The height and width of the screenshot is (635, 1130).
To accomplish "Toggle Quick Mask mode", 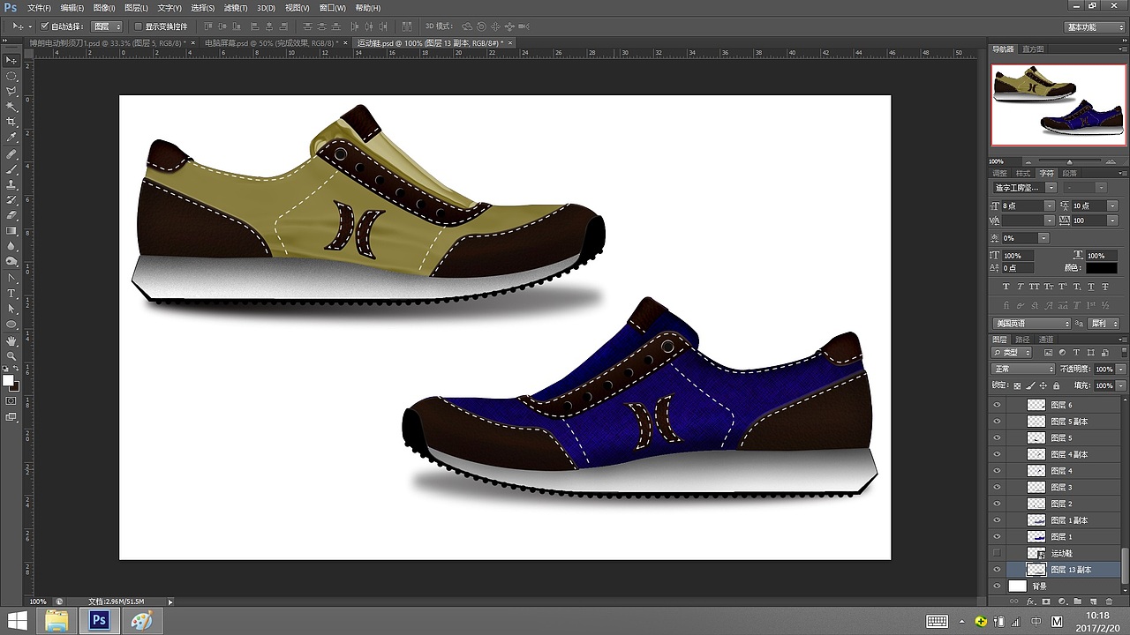I will tap(11, 400).
